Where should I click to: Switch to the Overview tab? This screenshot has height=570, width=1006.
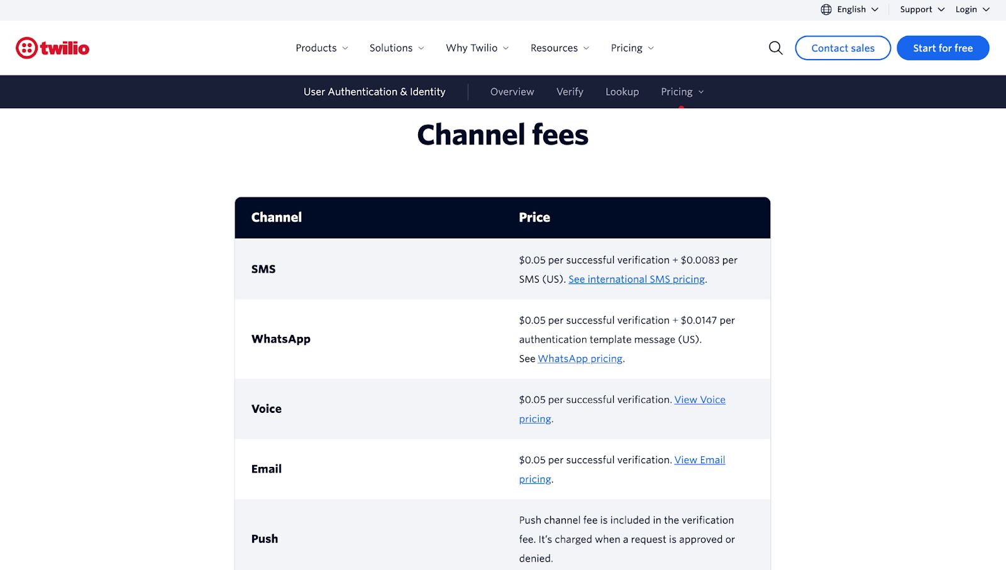[512, 92]
